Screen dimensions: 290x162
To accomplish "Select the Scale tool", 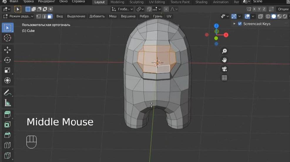I will coord(8,70).
